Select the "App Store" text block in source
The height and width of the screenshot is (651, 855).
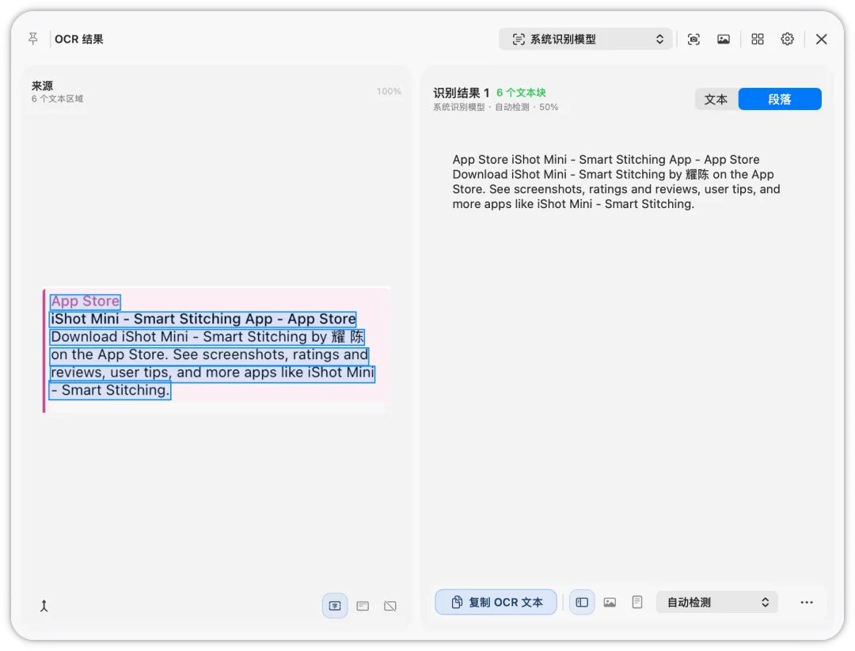pos(85,301)
